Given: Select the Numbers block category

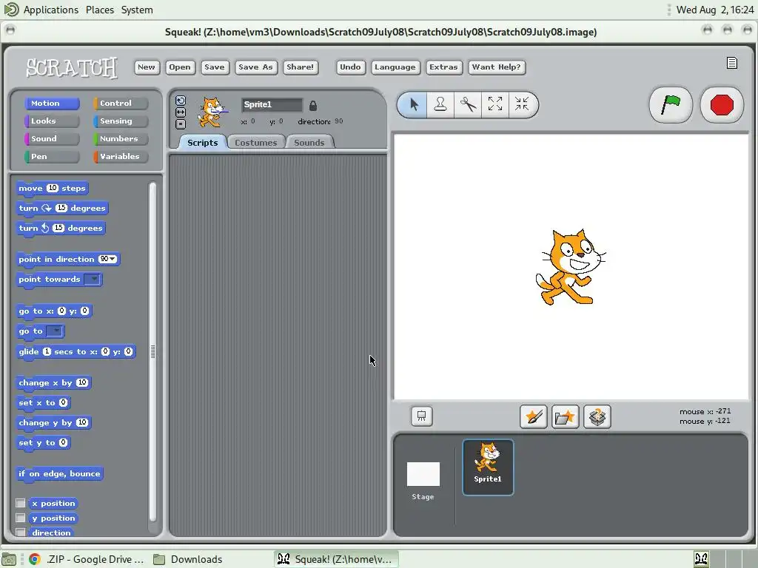Looking at the screenshot, I should point(121,138).
